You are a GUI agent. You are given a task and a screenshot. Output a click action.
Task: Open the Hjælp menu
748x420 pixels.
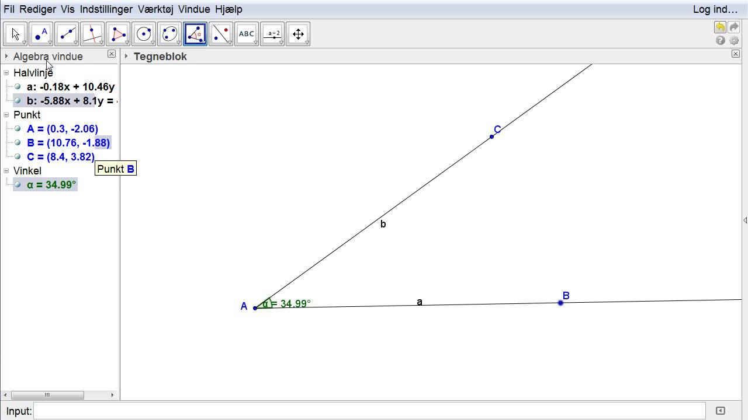click(228, 9)
